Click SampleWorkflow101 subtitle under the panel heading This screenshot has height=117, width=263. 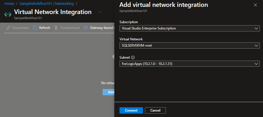[133, 11]
